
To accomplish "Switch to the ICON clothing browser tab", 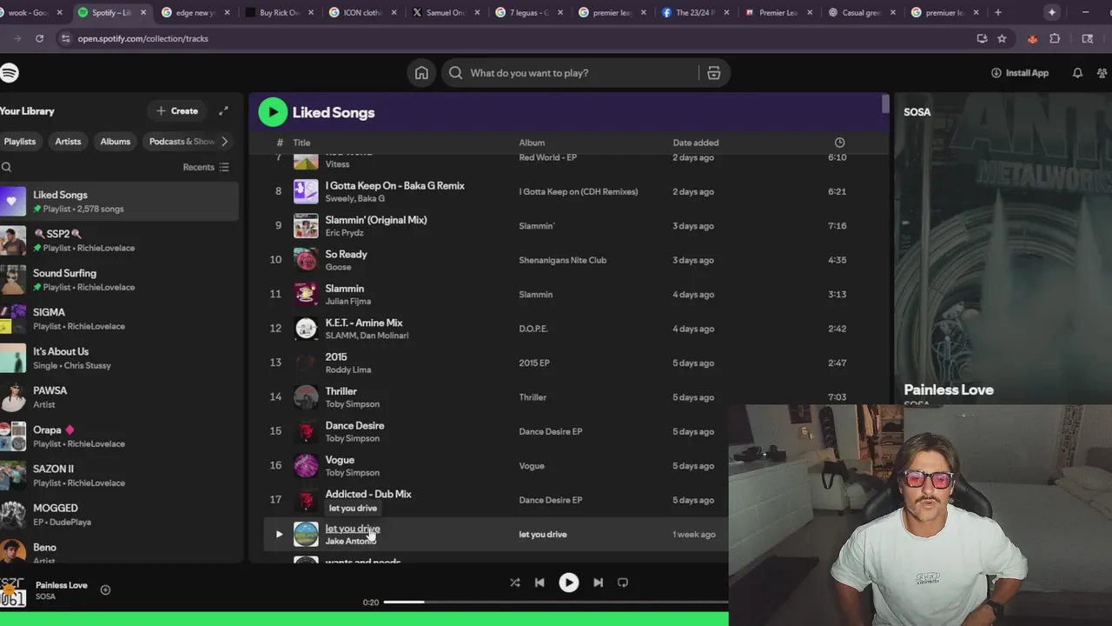I will [x=361, y=12].
